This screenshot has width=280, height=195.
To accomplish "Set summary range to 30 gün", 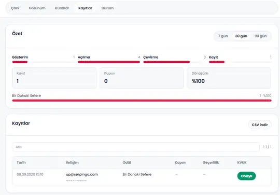I will pyautogui.click(x=241, y=36).
